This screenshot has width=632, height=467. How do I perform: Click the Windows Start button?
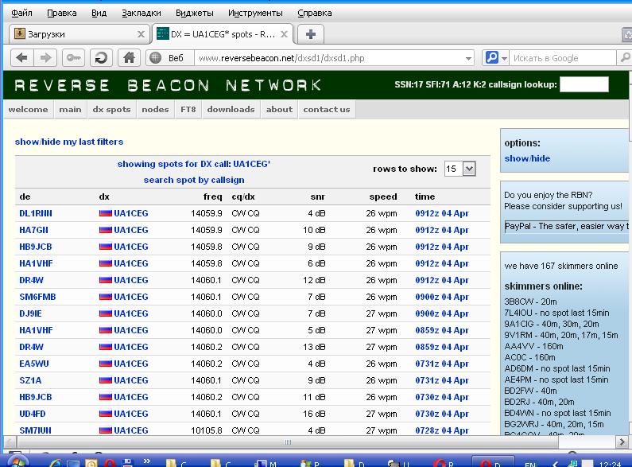(x=18, y=461)
